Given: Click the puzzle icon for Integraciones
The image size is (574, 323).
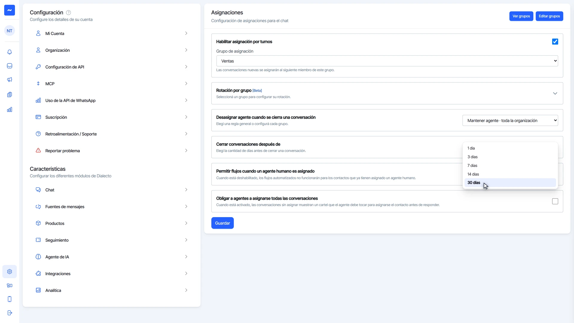Looking at the screenshot, I should (x=38, y=273).
